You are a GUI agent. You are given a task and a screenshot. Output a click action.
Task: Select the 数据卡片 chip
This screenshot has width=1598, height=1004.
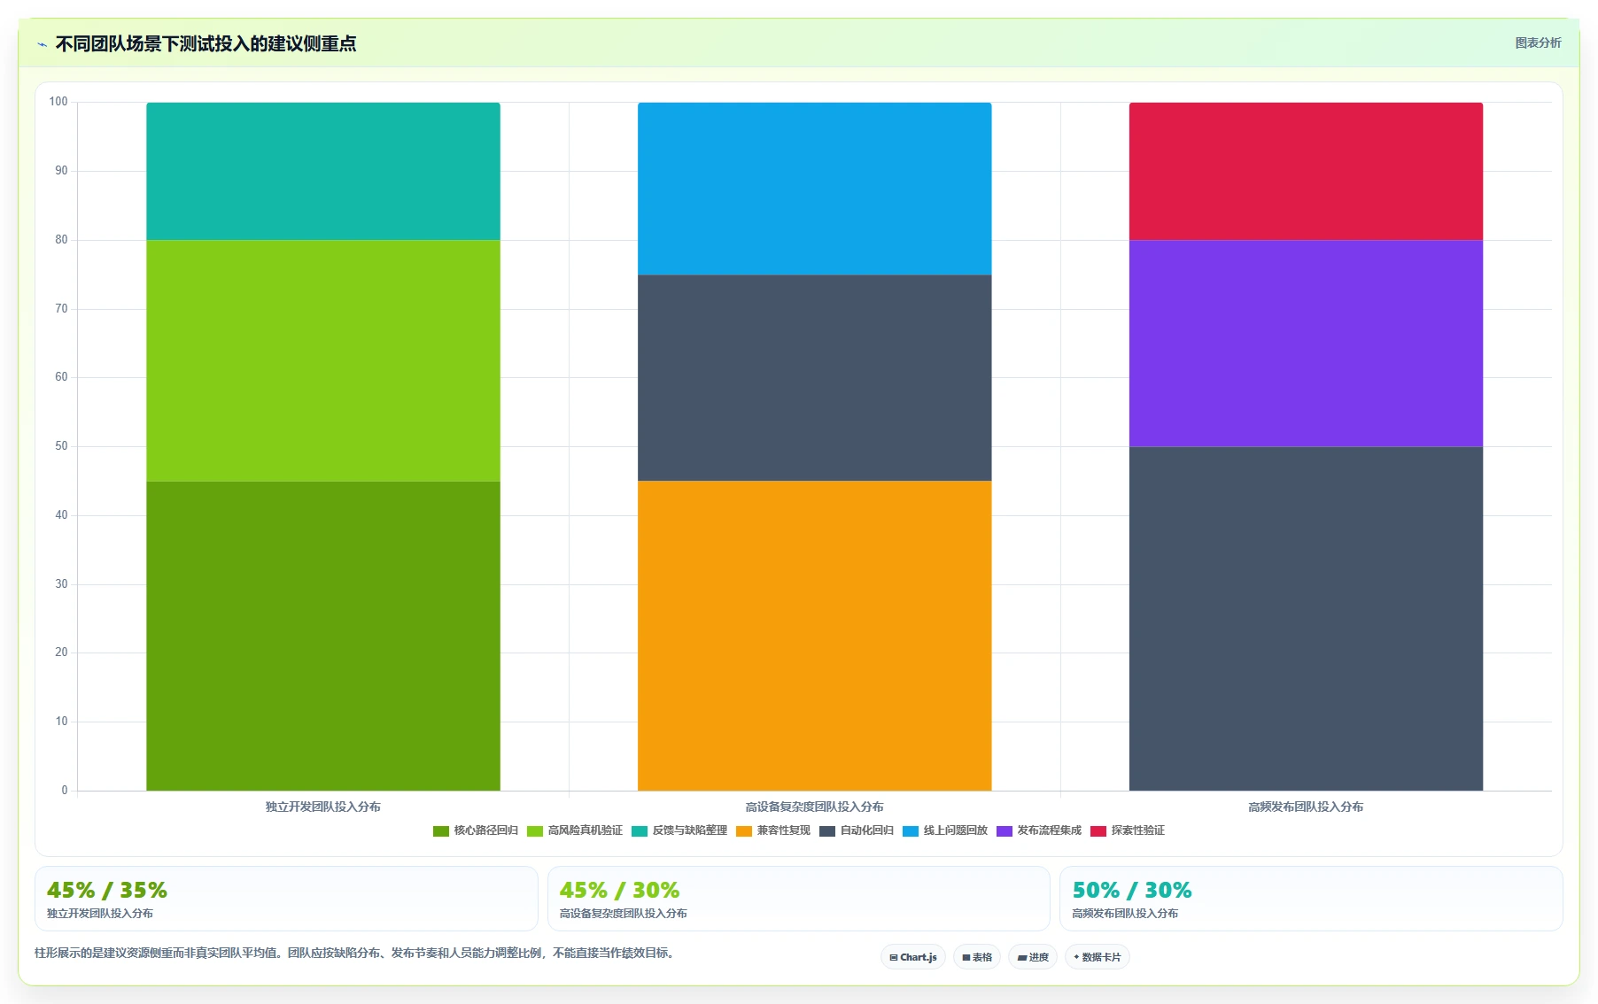click(1098, 957)
